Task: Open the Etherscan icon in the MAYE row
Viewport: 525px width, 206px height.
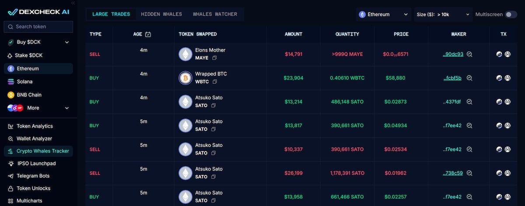Action: click(x=508, y=54)
